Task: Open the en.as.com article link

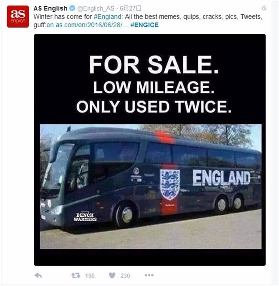Action: tap(88, 25)
